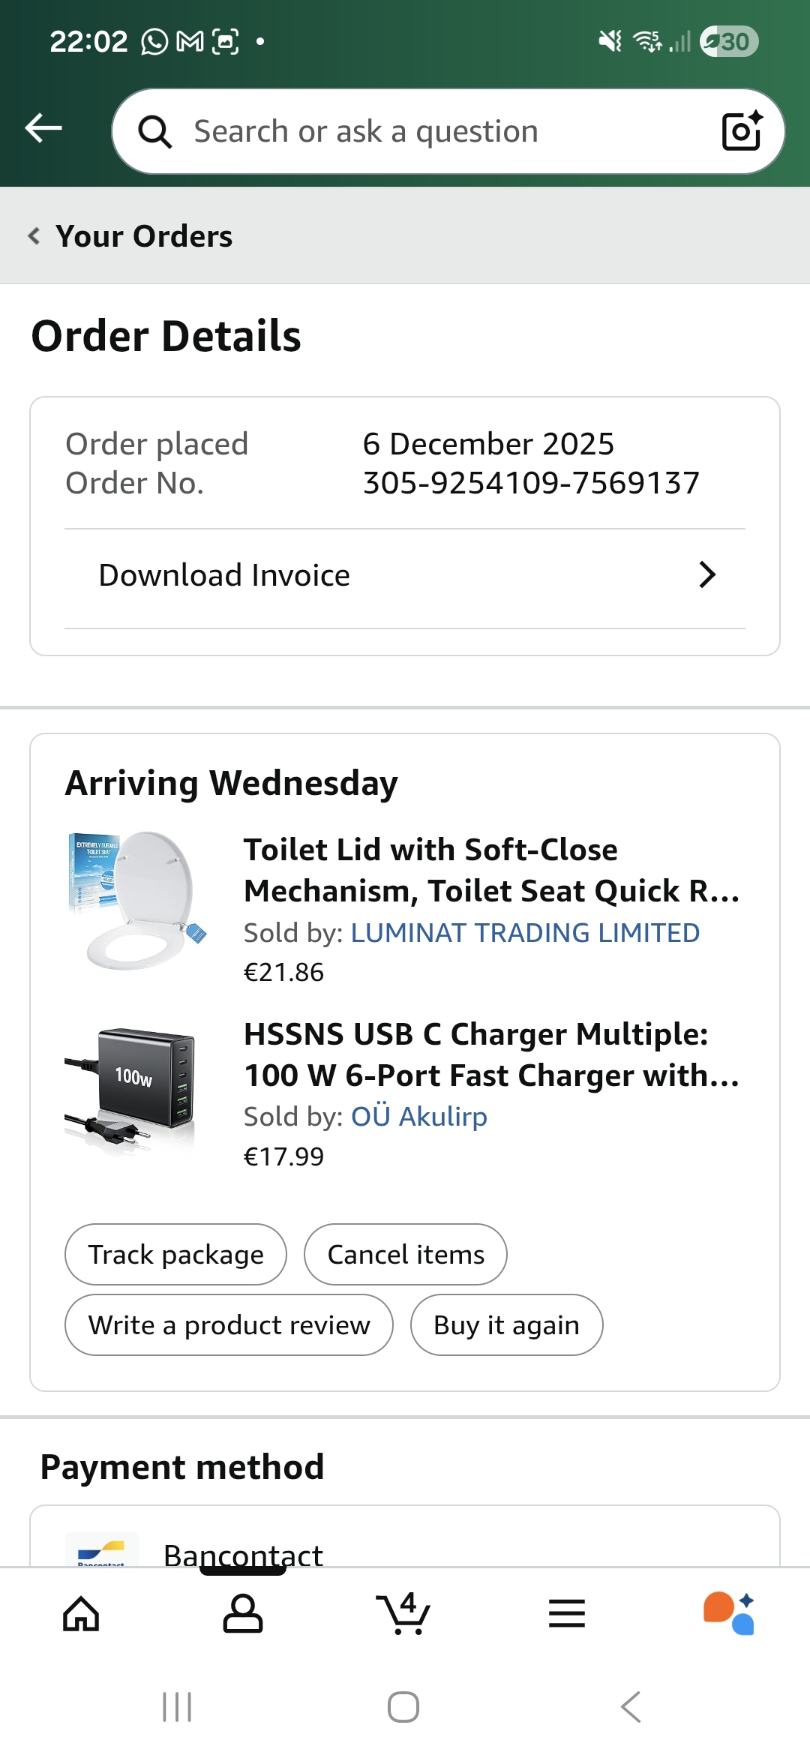Open shopping cart with 4 items
This screenshot has width=810, height=1755.
(x=403, y=1614)
